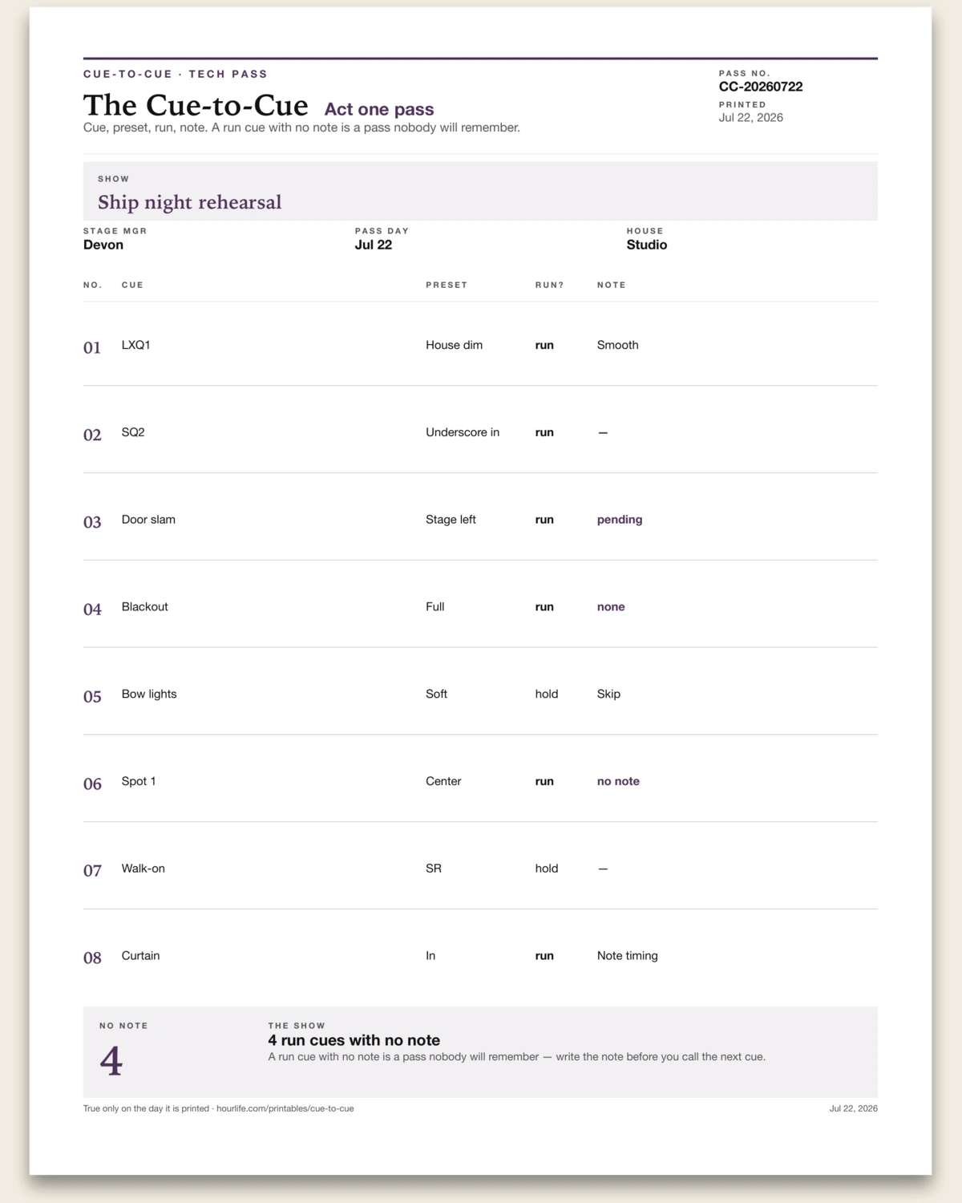
Task: Click the 'Skip' note
Action: 608,694
